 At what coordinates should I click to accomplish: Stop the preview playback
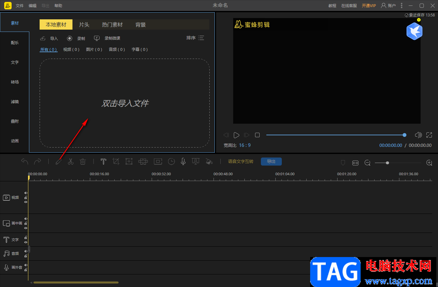click(257, 135)
